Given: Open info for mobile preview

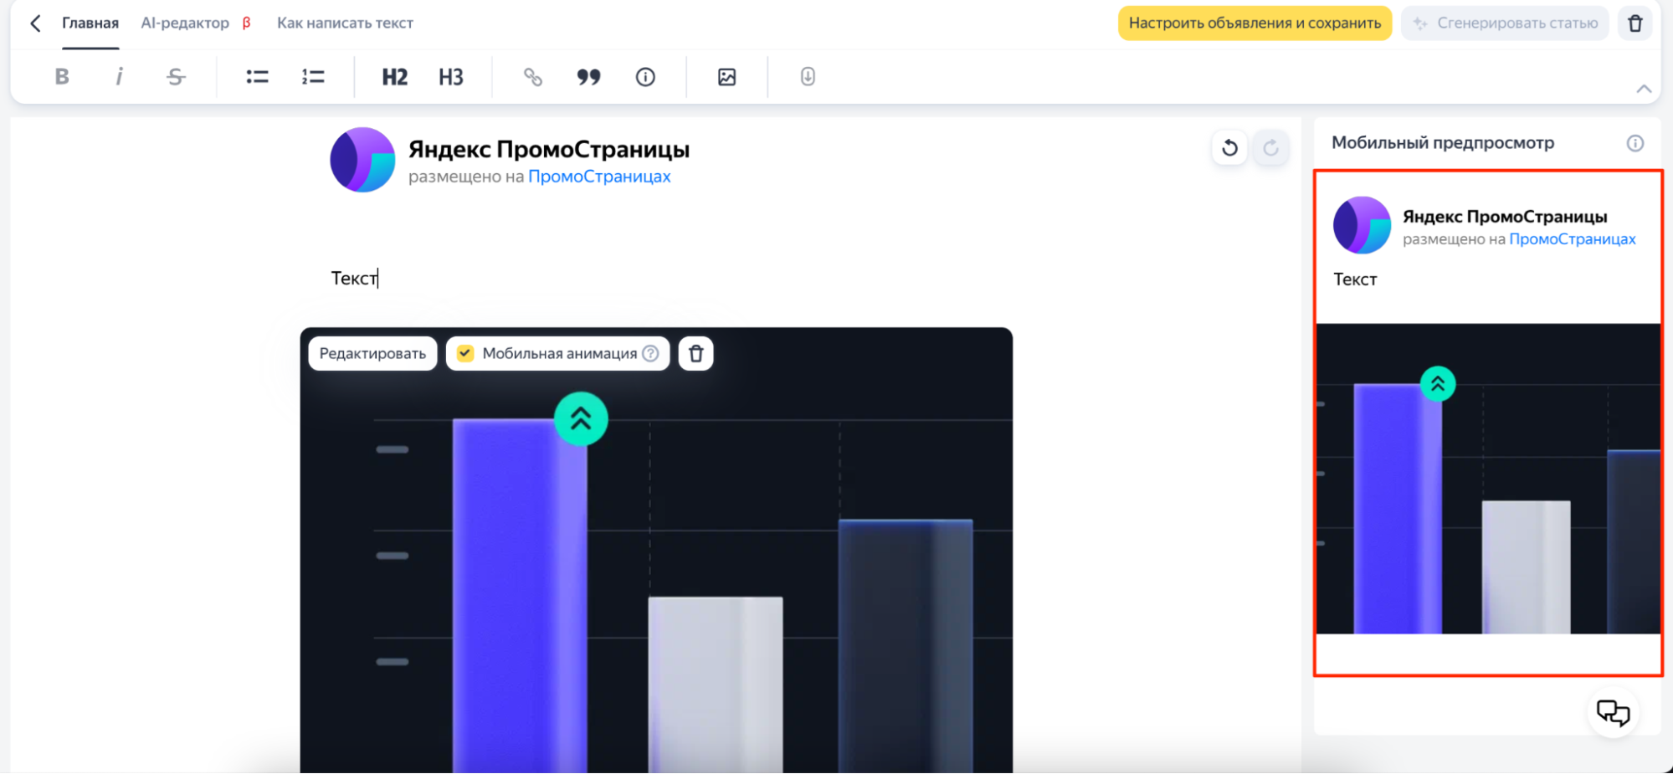Looking at the screenshot, I should [x=1635, y=143].
